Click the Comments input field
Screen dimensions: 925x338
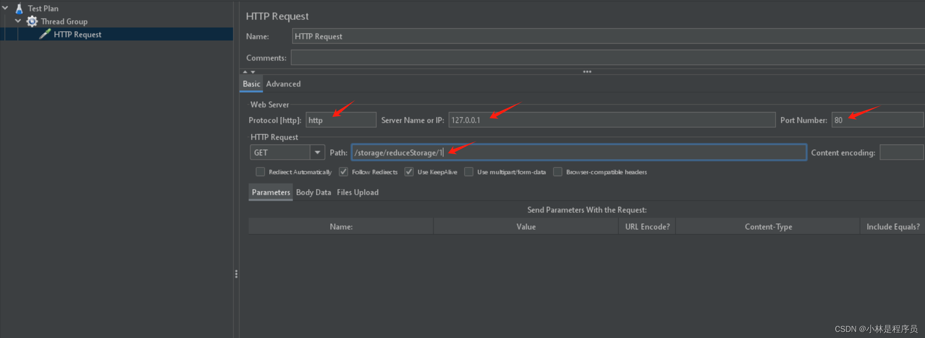coord(608,58)
